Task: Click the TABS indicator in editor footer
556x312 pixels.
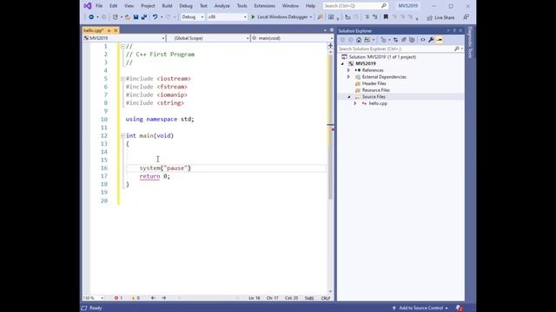Action: (x=309, y=298)
